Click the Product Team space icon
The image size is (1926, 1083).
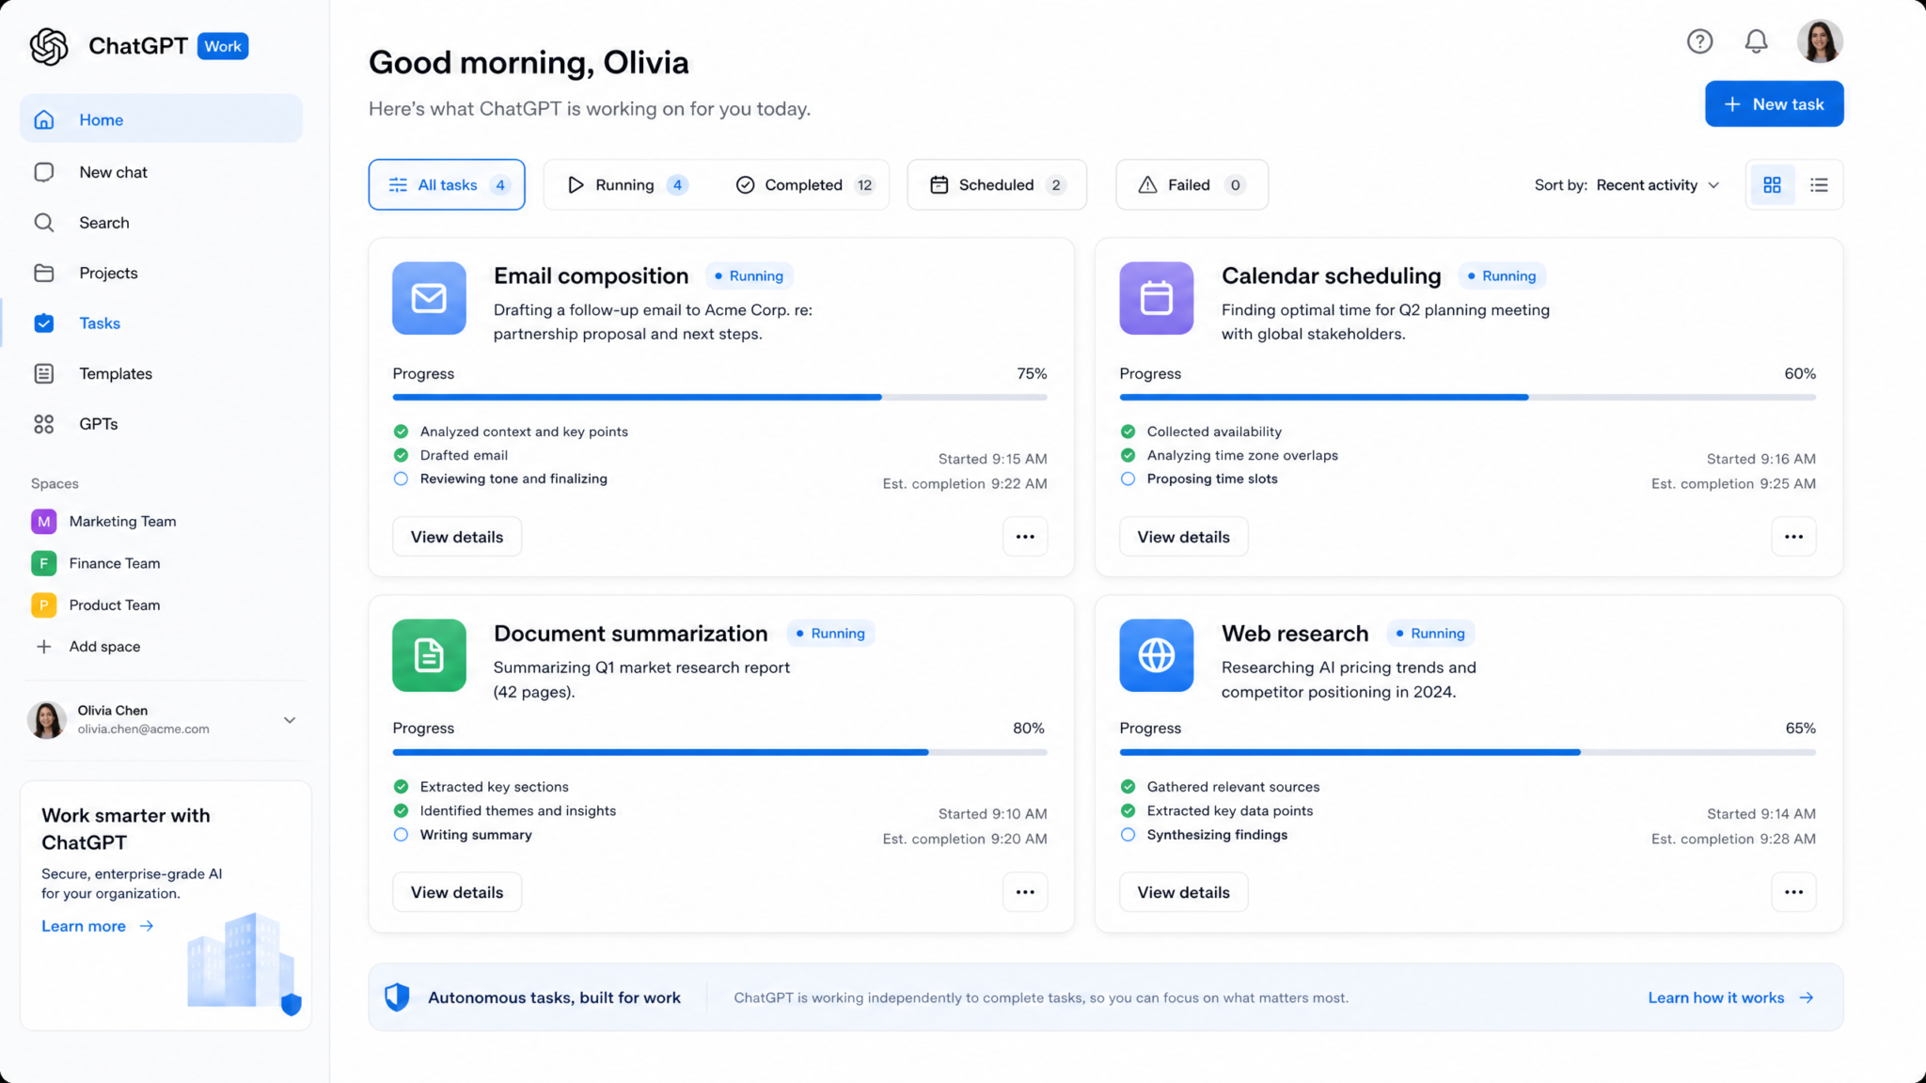tap(43, 605)
